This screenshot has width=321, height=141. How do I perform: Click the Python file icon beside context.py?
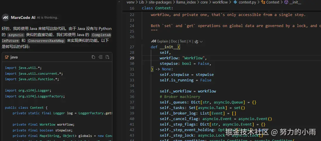[x=235, y=2]
